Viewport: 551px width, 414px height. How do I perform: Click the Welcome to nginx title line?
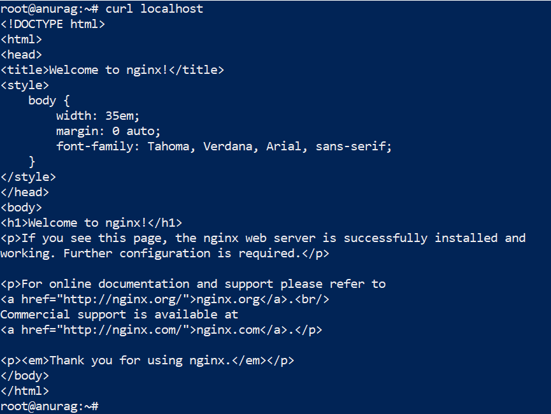(x=112, y=70)
